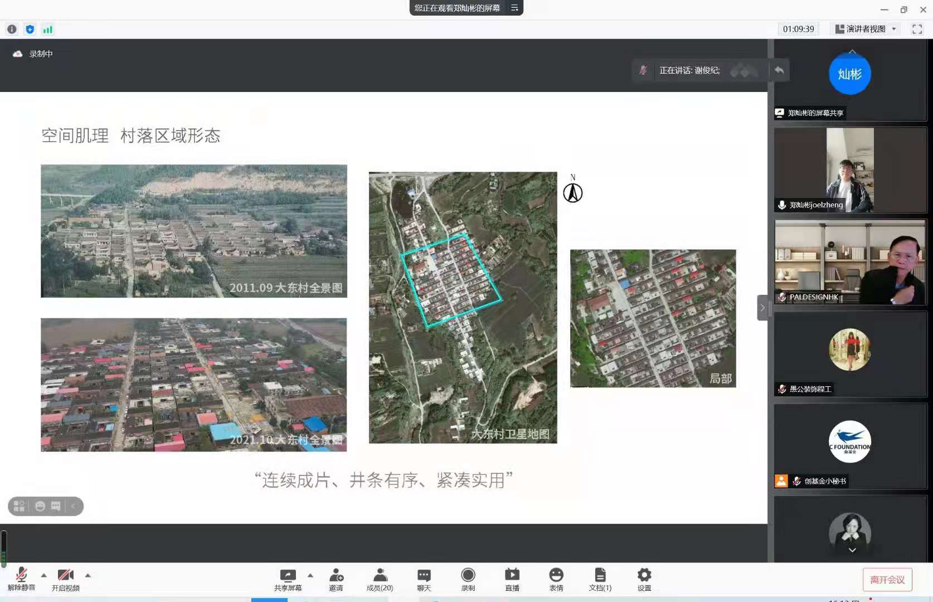This screenshot has height=602, width=933.
Task: Open the 文档(1) documents icon
Action: [600, 576]
